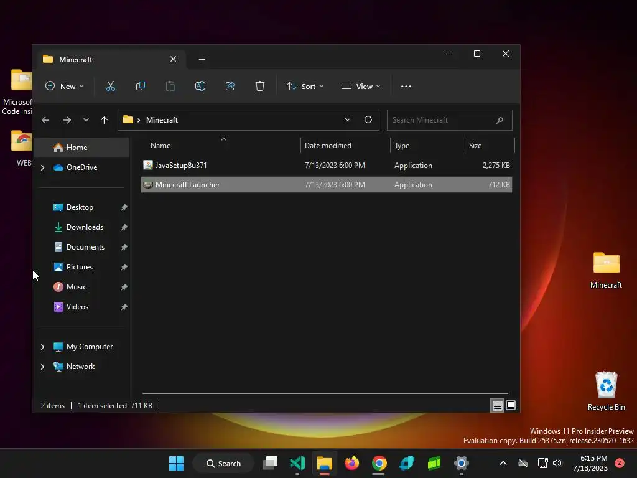Open the Sort options dropdown
The image size is (637, 478).
tap(305, 86)
